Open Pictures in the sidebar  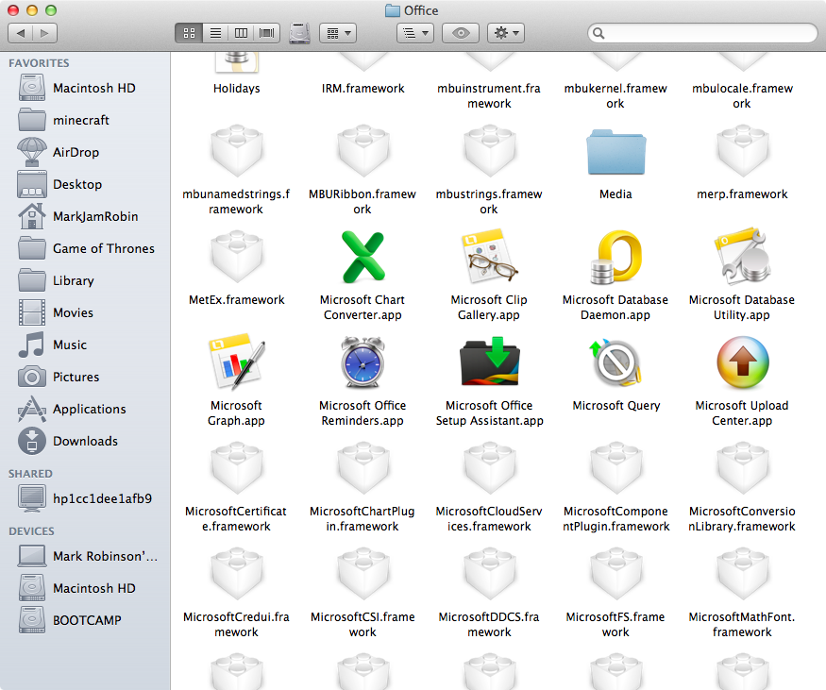pyautogui.click(x=85, y=378)
